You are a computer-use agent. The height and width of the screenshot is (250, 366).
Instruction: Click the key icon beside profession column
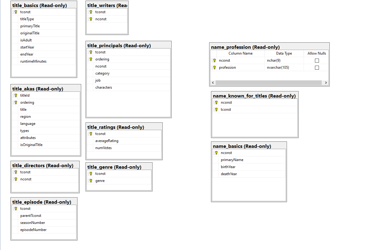tap(214, 67)
